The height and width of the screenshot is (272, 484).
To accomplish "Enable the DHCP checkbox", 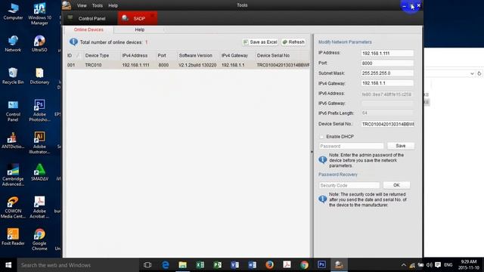I will click(x=321, y=137).
